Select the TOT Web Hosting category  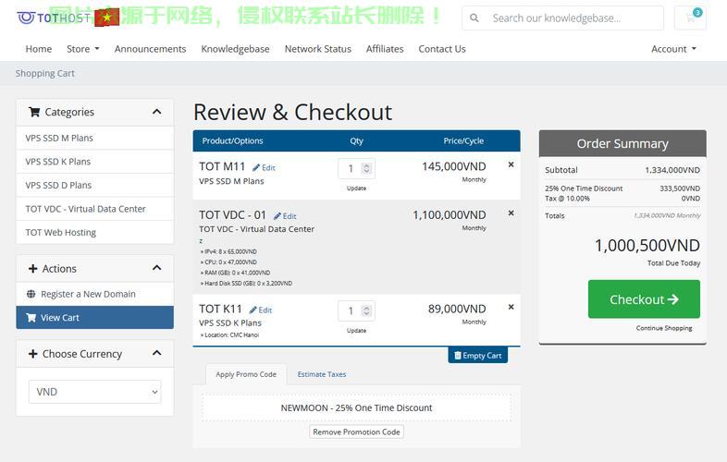[95, 233]
